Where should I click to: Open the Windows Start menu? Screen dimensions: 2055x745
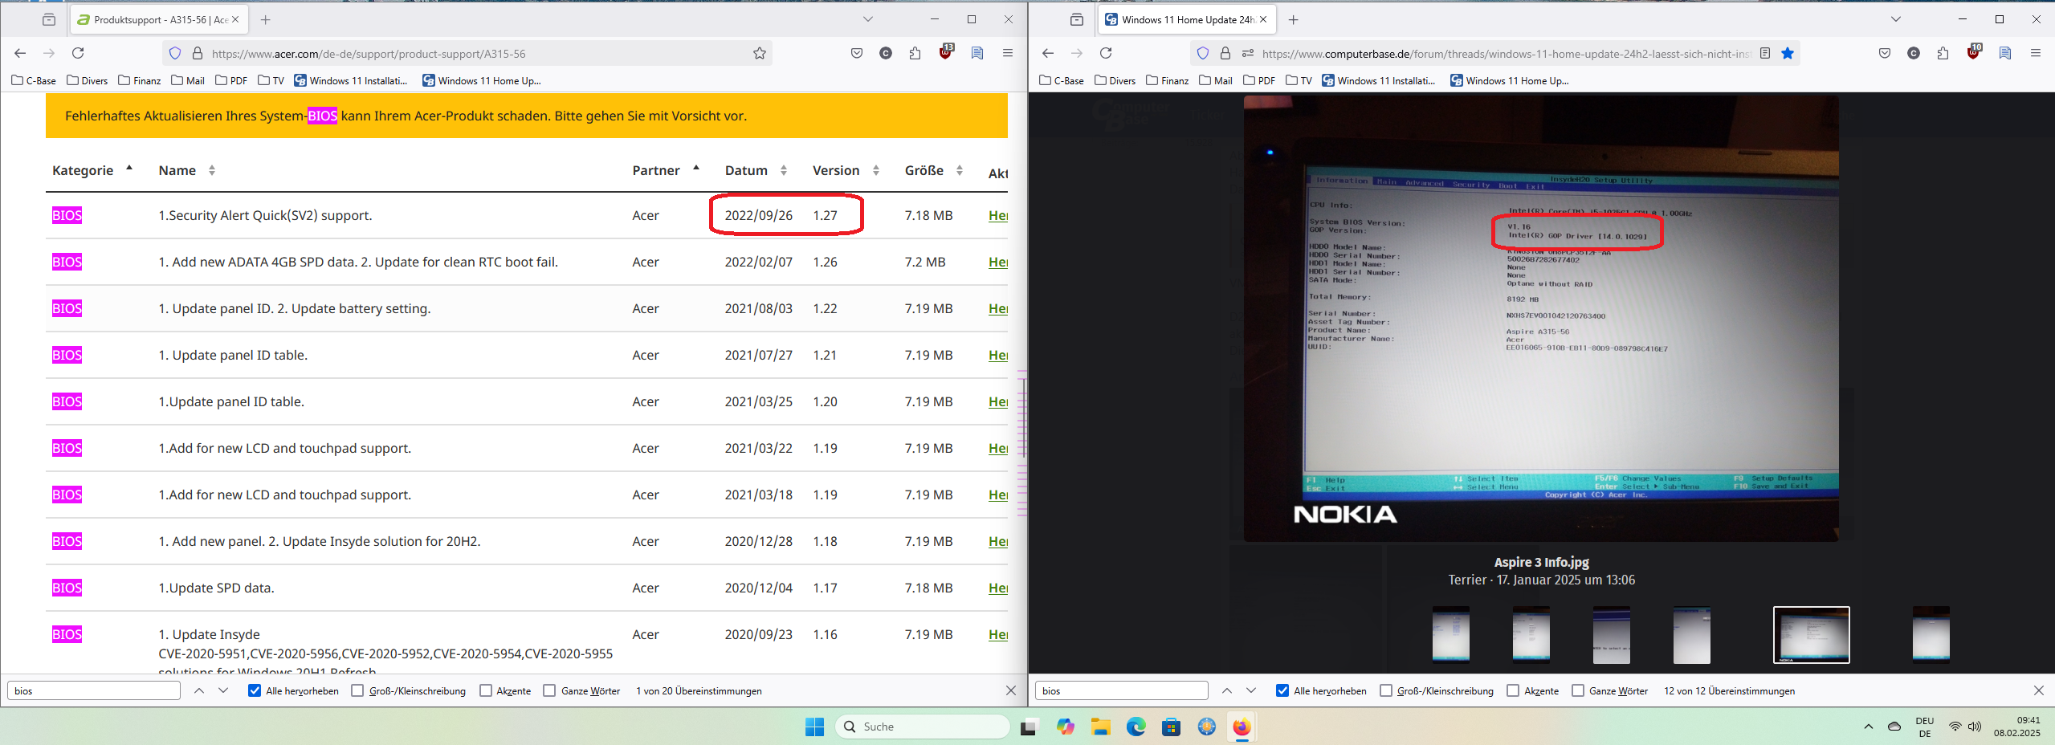[x=814, y=727]
